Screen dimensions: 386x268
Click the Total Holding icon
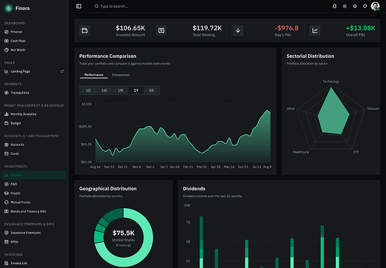pyautogui.click(x=162, y=31)
